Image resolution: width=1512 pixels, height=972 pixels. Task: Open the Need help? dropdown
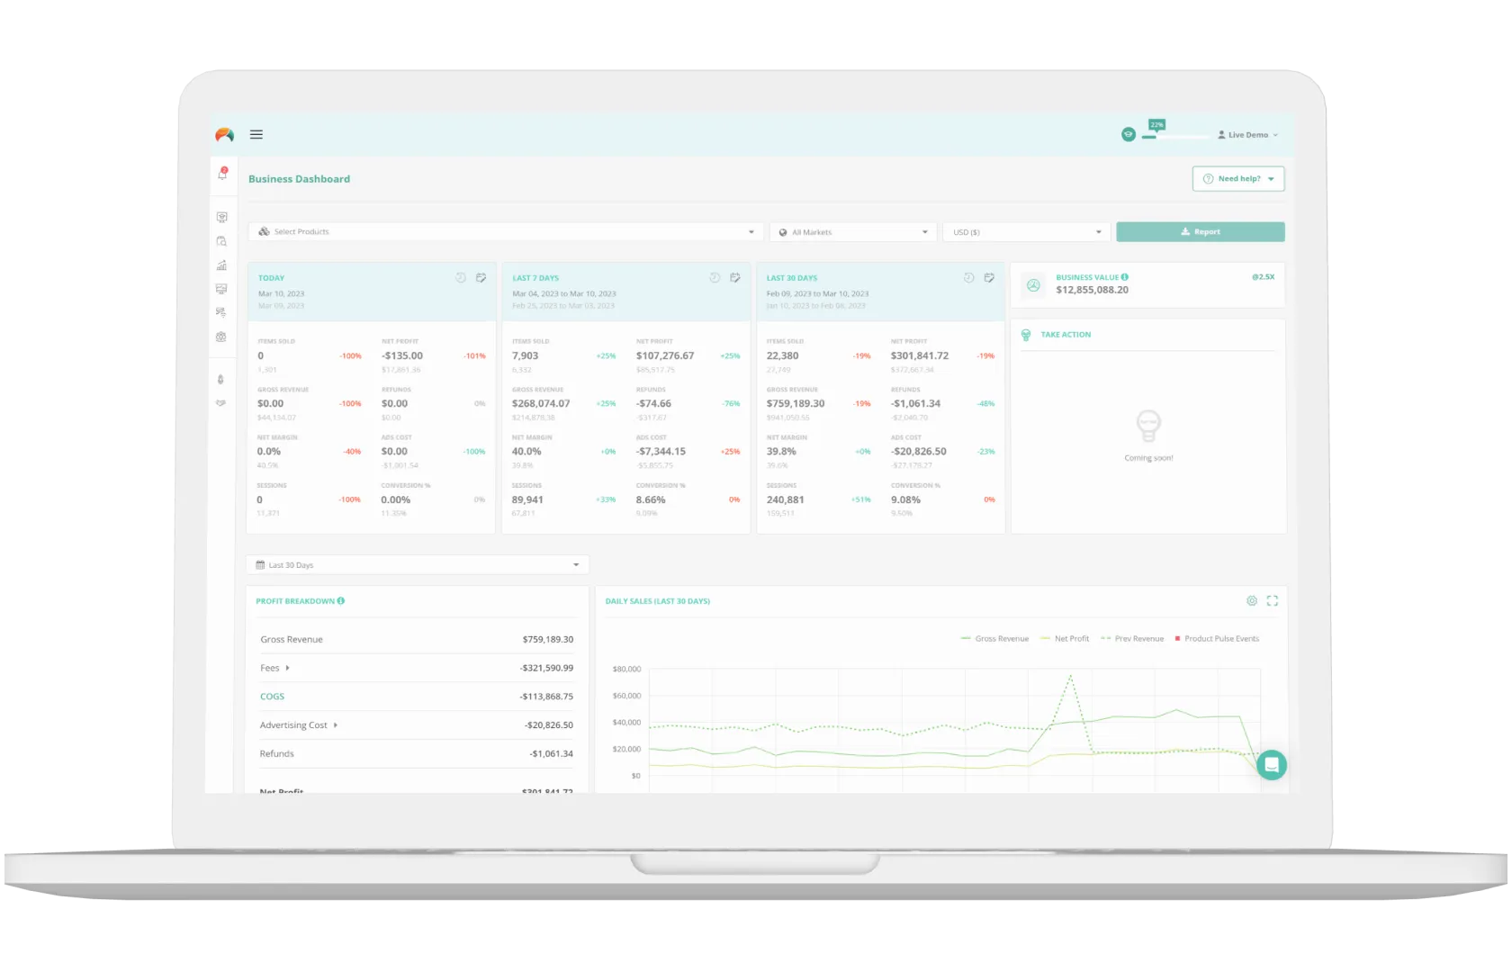(x=1238, y=179)
